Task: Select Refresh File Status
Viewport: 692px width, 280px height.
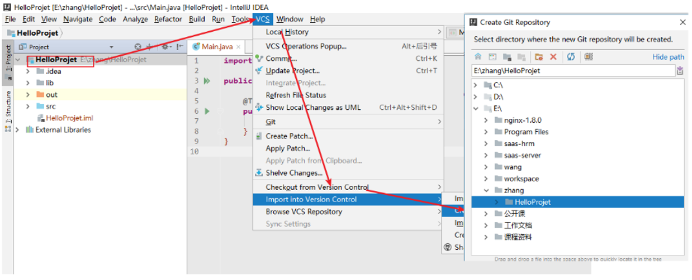Action: (348, 95)
